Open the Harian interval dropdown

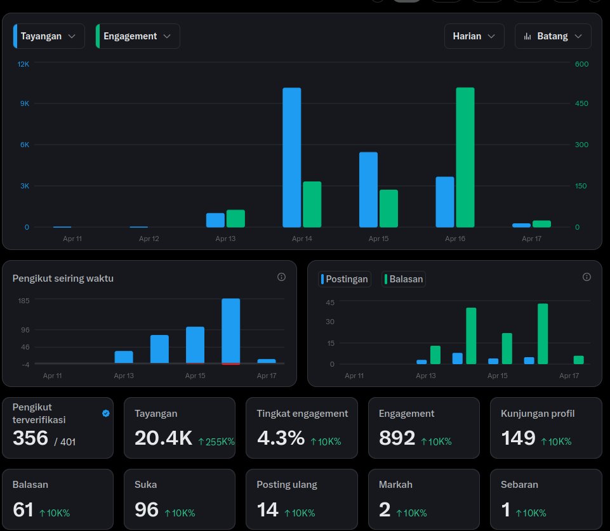(x=474, y=36)
